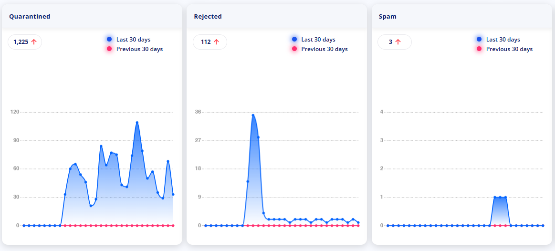Click the 18 axis label in Rejected chart

click(198, 168)
